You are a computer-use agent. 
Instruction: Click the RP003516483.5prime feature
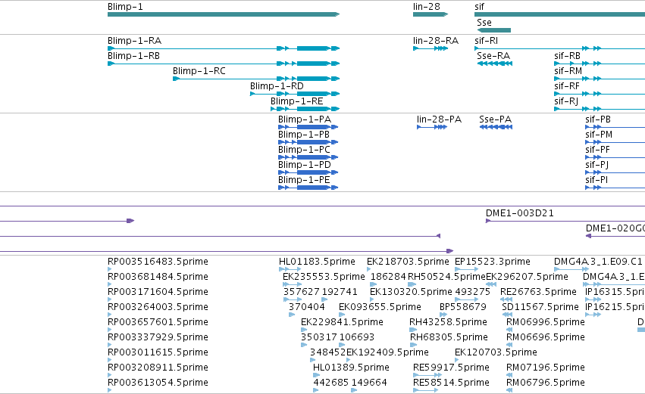click(x=110, y=269)
